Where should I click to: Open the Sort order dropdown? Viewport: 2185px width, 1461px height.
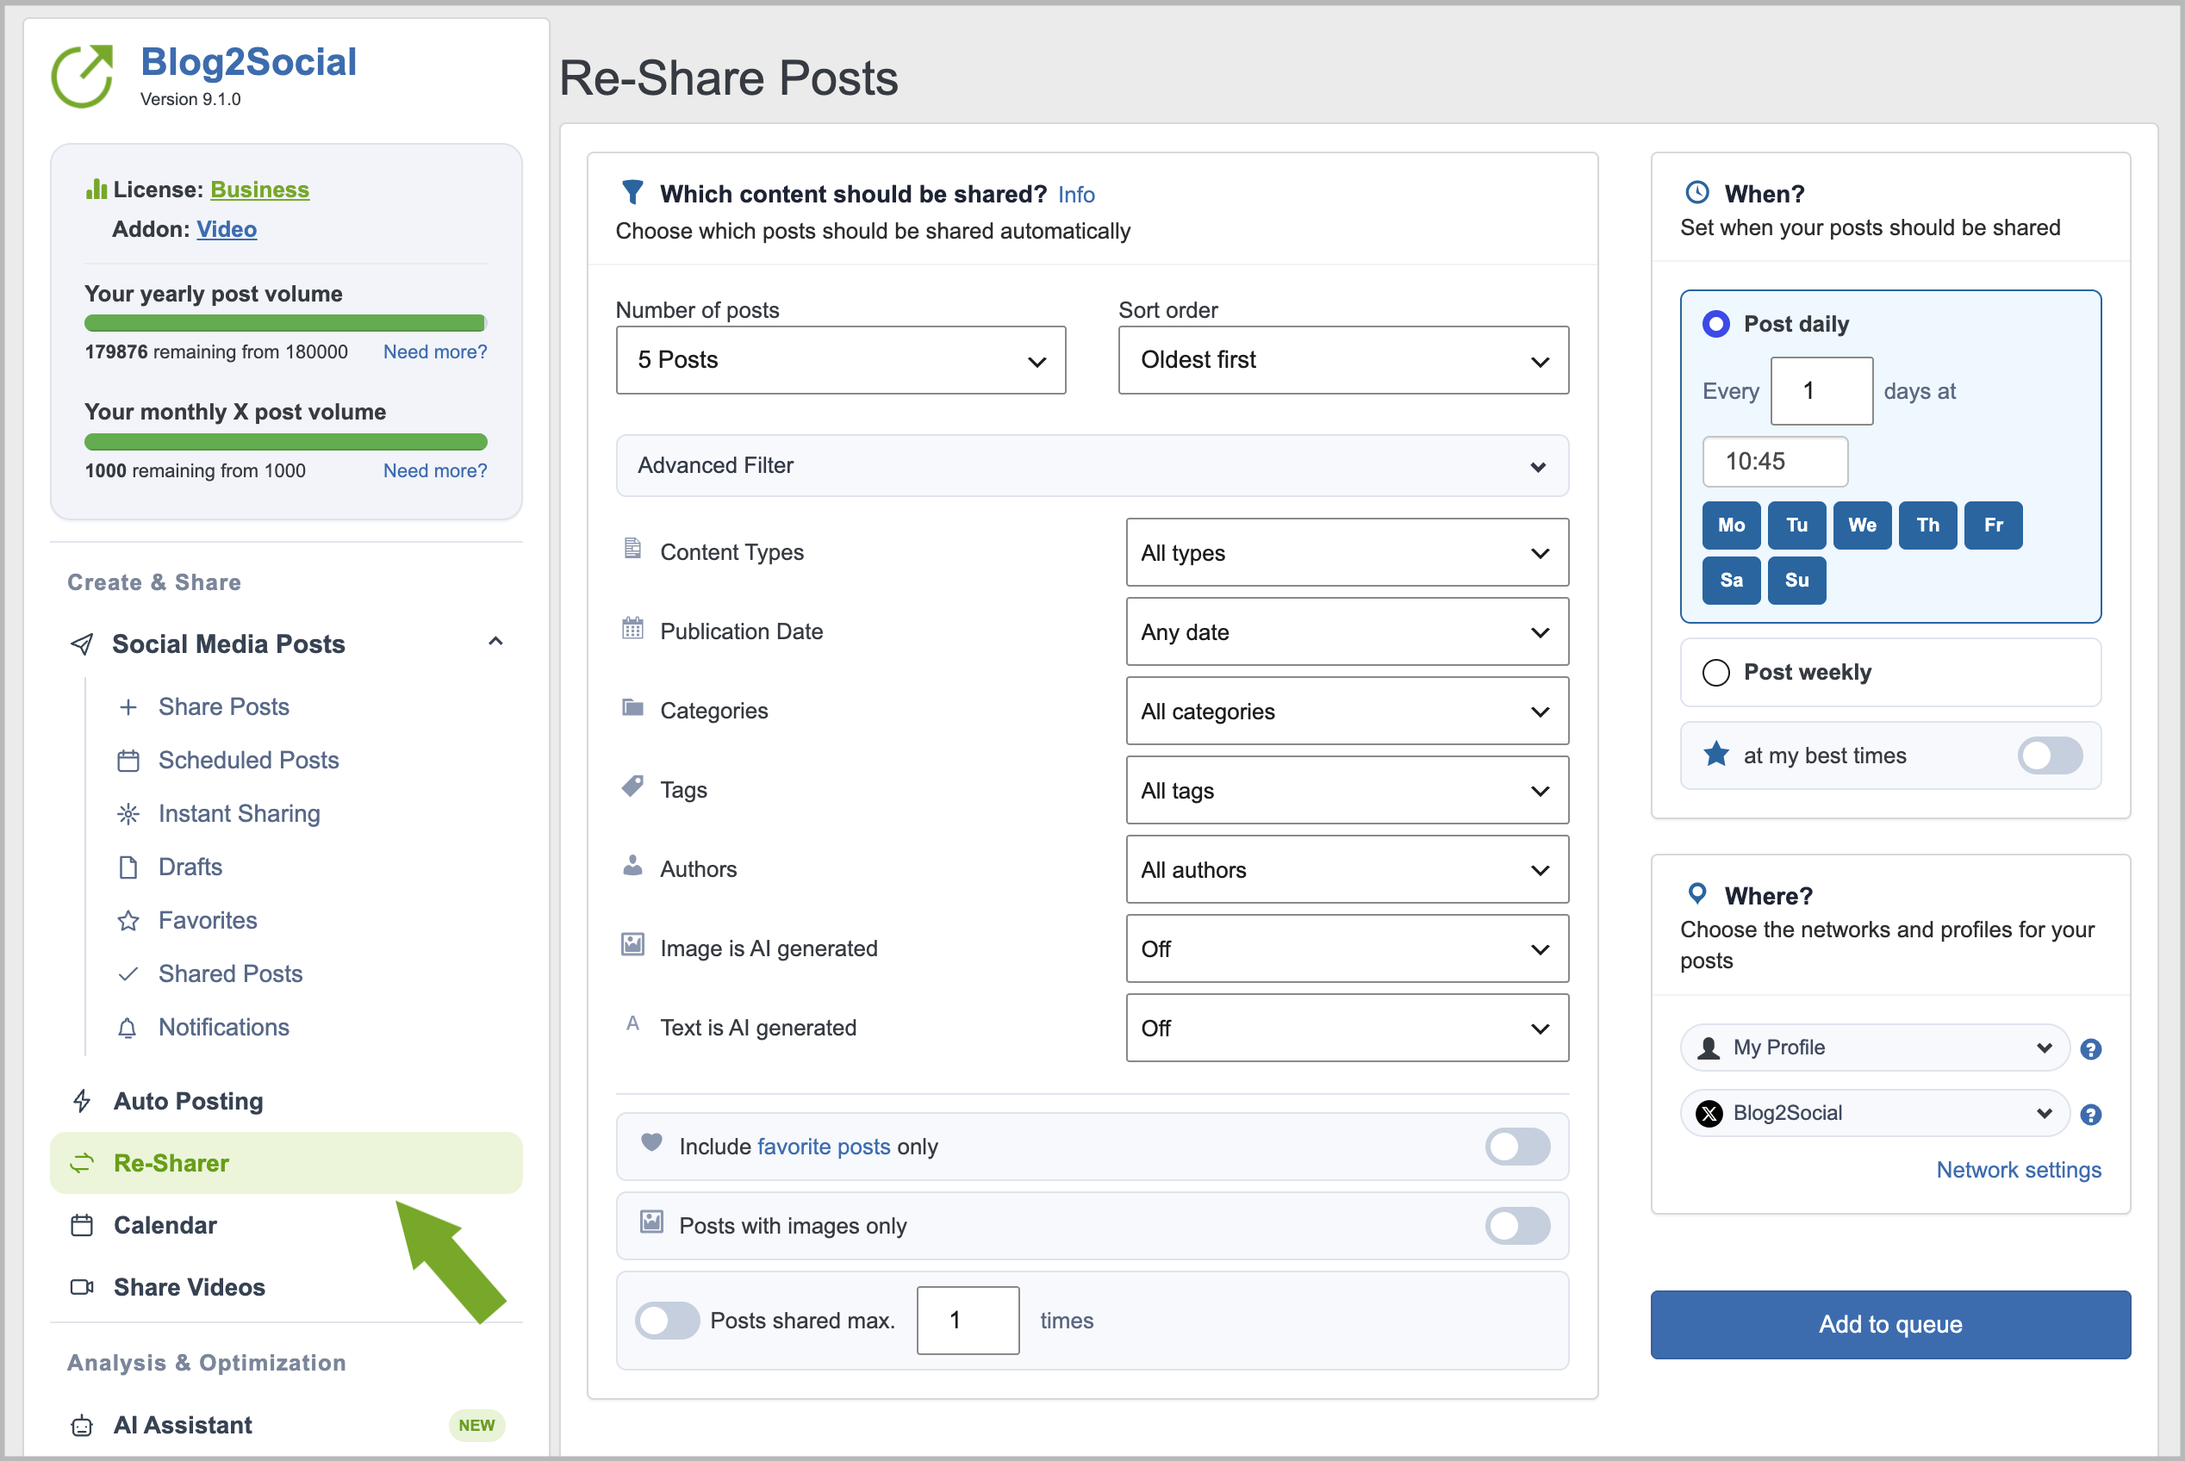tap(1343, 360)
